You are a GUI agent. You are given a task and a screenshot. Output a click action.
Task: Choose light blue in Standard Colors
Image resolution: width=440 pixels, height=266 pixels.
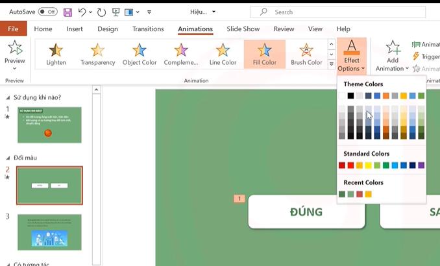(x=395, y=165)
